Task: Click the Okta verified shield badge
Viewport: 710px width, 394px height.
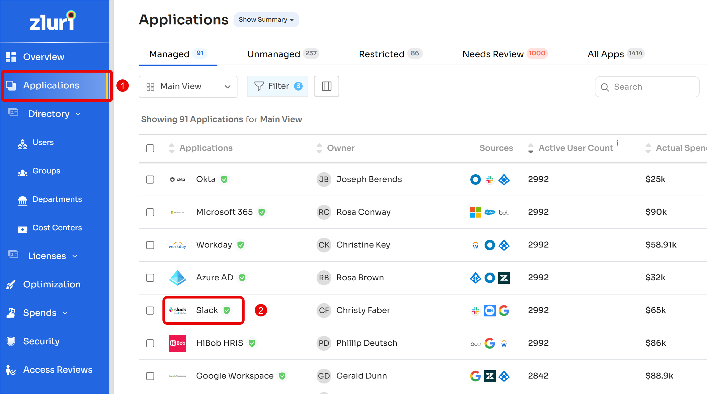Action: click(x=225, y=179)
